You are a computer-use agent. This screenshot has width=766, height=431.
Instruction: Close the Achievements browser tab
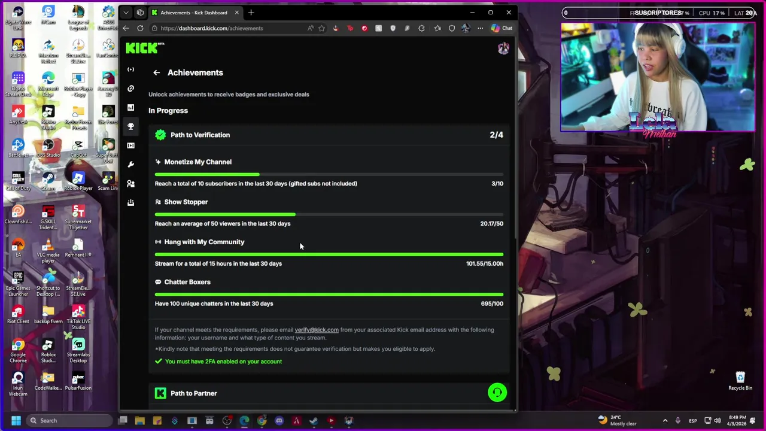[236, 13]
